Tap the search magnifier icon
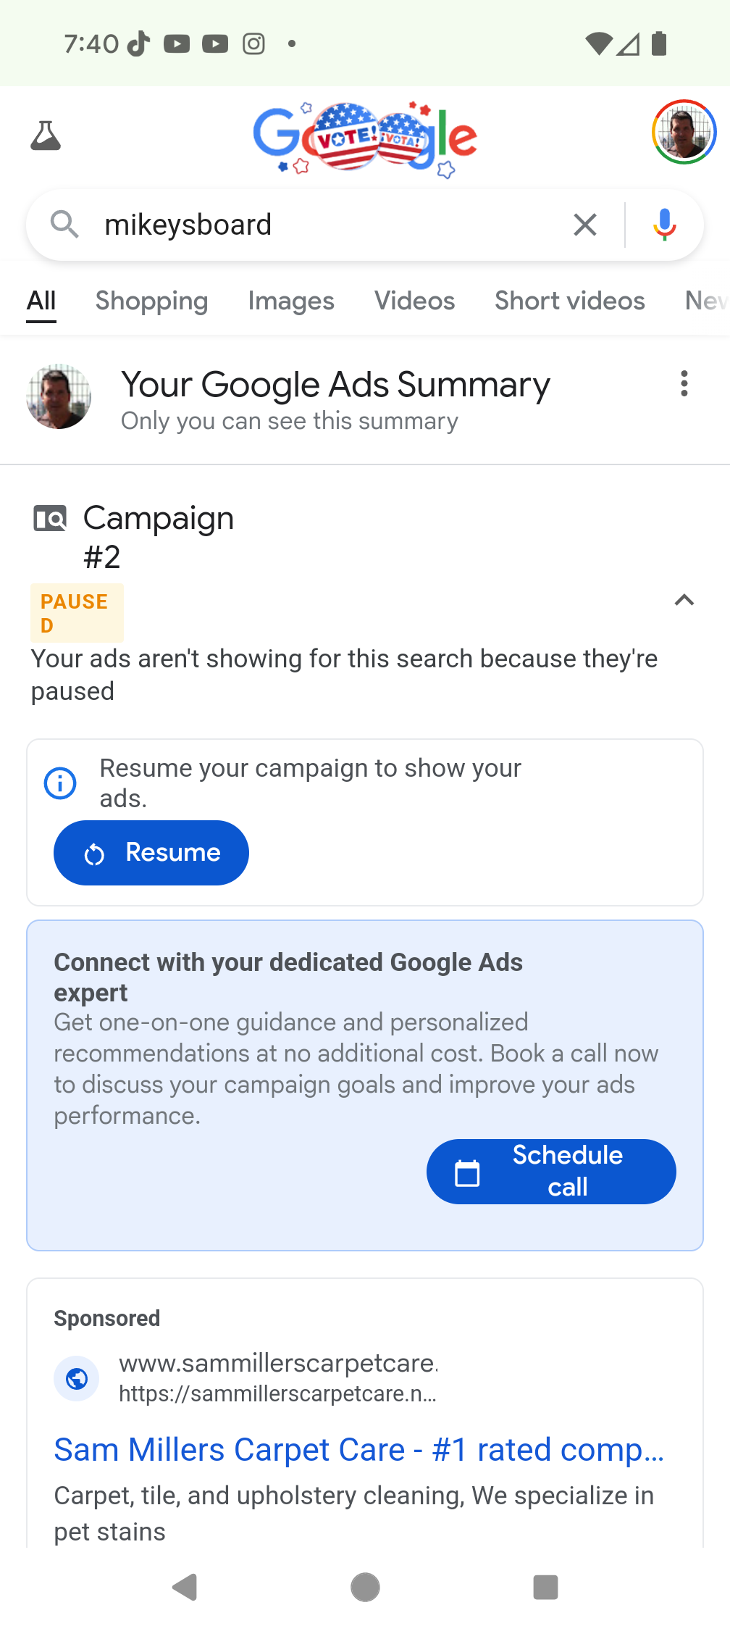Screen dimensions: 730x1626 (x=64, y=225)
